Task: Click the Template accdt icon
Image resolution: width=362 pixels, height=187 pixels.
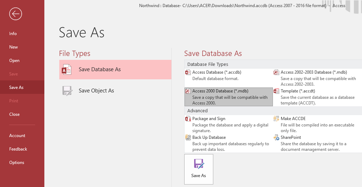Action: point(276,91)
